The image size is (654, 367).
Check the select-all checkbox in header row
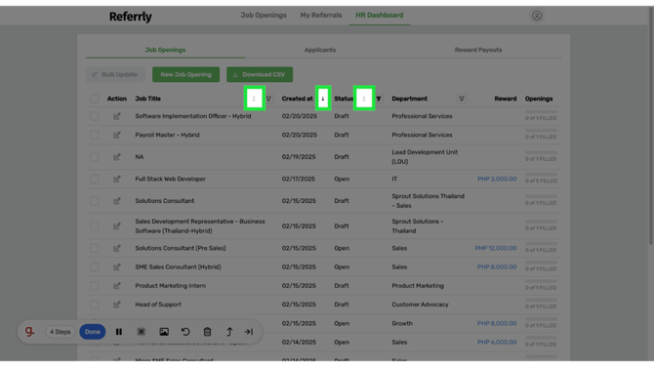tap(95, 99)
